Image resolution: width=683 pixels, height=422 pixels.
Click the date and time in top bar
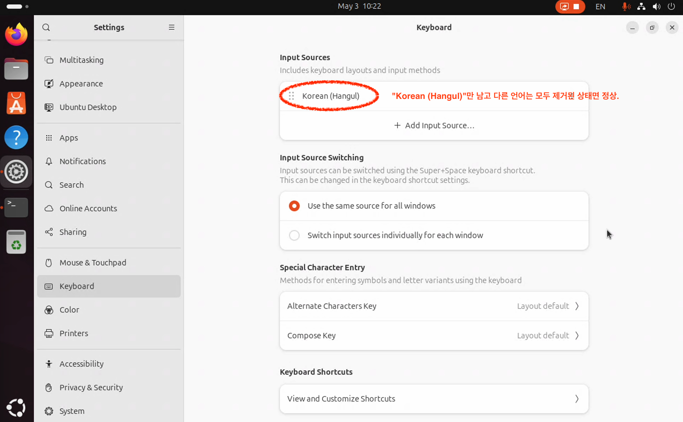click(x=359, y=6)
